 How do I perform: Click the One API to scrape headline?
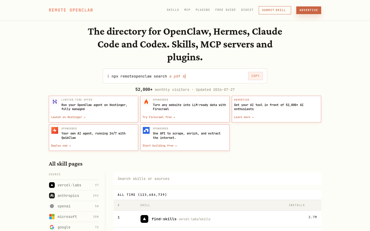coord(187,136)
